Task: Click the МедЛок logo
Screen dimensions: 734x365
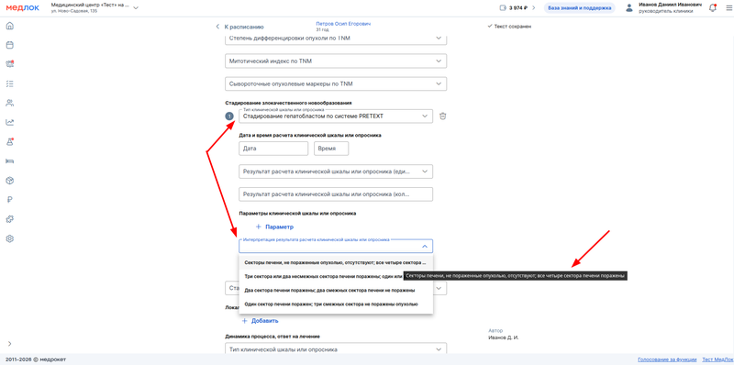Action: [23, 7]
